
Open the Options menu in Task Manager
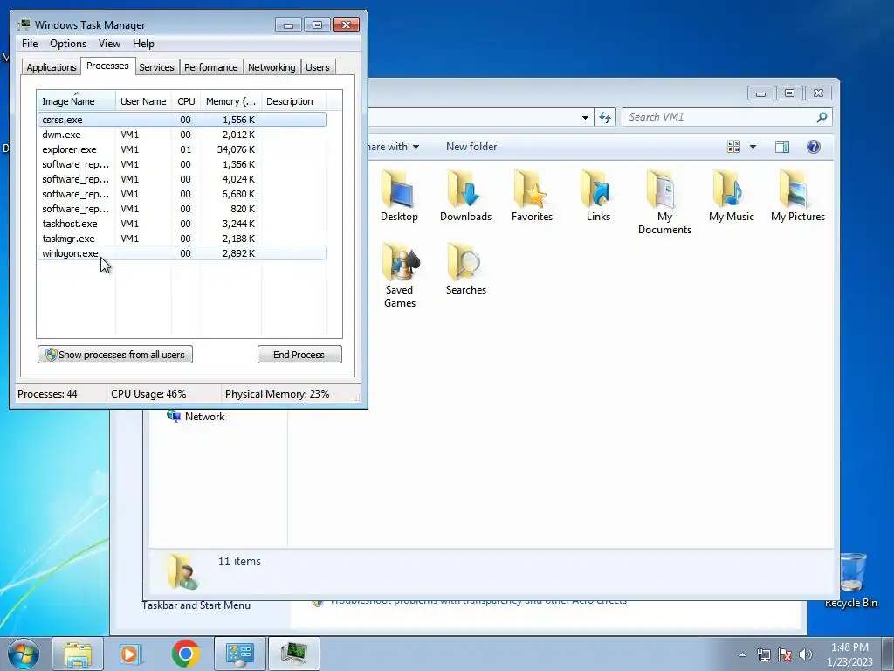[68, 44]
